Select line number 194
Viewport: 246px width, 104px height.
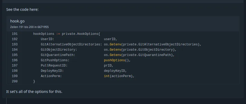(x=15, y=50)
